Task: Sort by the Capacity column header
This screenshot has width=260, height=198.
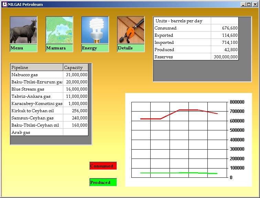Action: pyautogui.click(x=76, y=68)
